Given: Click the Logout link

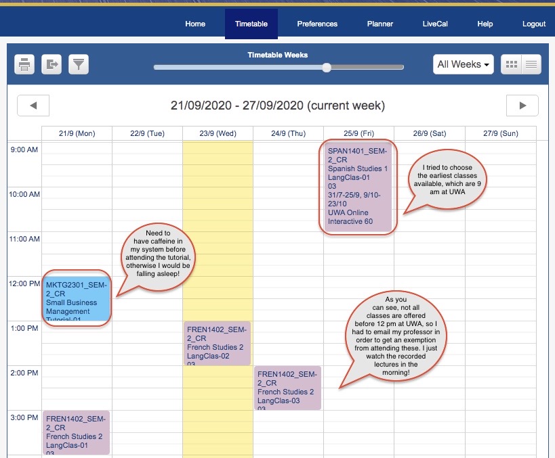Looking at the screenshot, I should coord(534,24).
